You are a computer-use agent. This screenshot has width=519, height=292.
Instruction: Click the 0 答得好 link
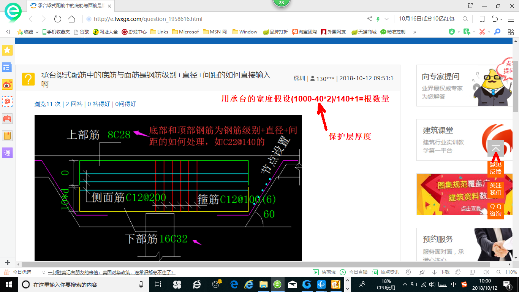[99, 104]
